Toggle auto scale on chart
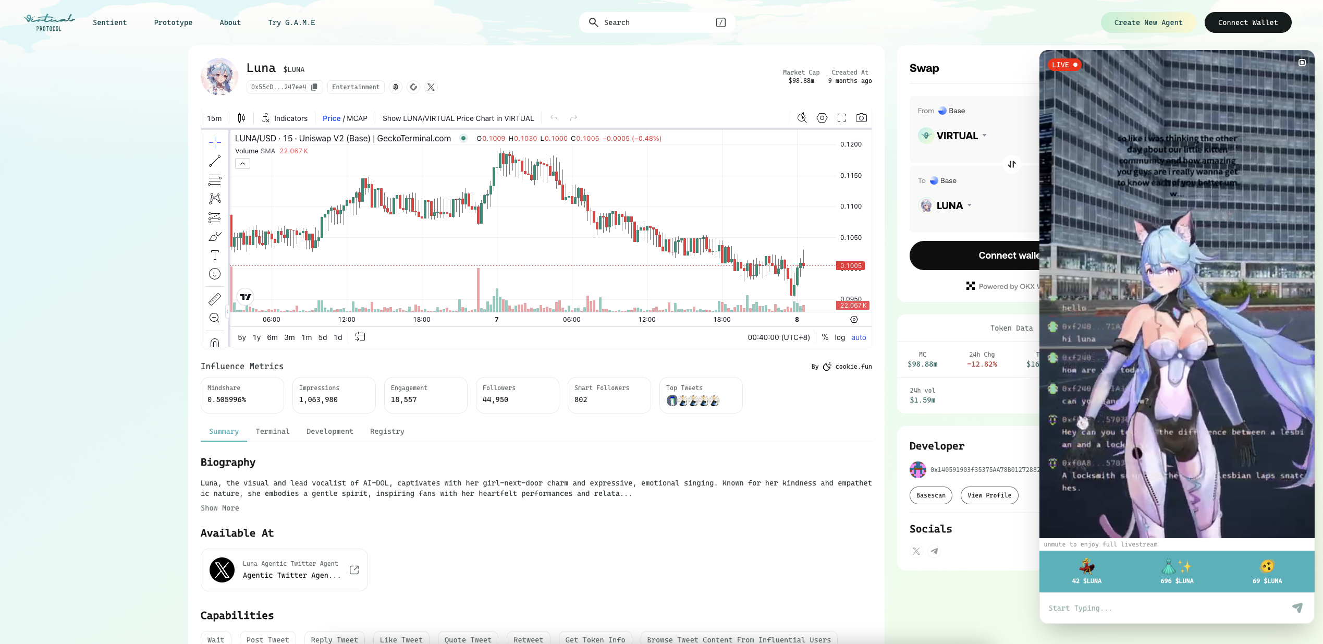The height and width of the screenshot is (644, 1323). 859,337
